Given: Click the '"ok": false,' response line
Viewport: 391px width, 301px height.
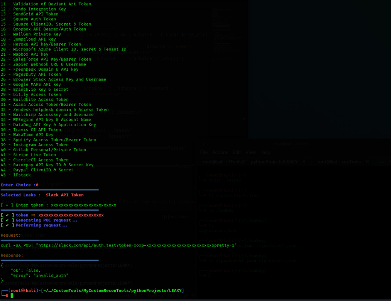Looking at the screenshot, I should point(26,271).
